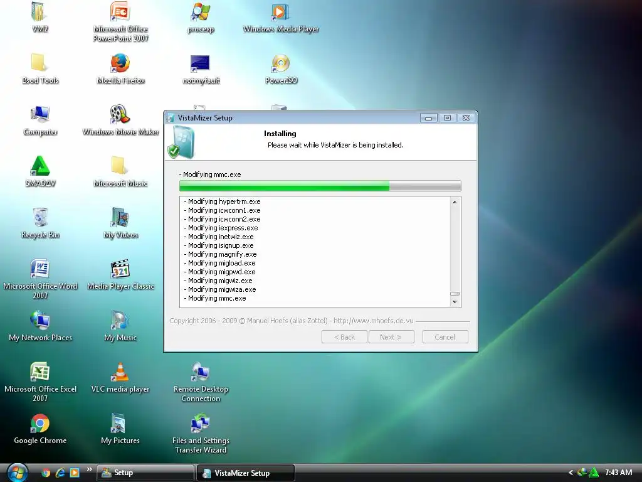Select the My Music icon
Image resolution: width=642 pixels, height=482 pixels.
point(120,326)
